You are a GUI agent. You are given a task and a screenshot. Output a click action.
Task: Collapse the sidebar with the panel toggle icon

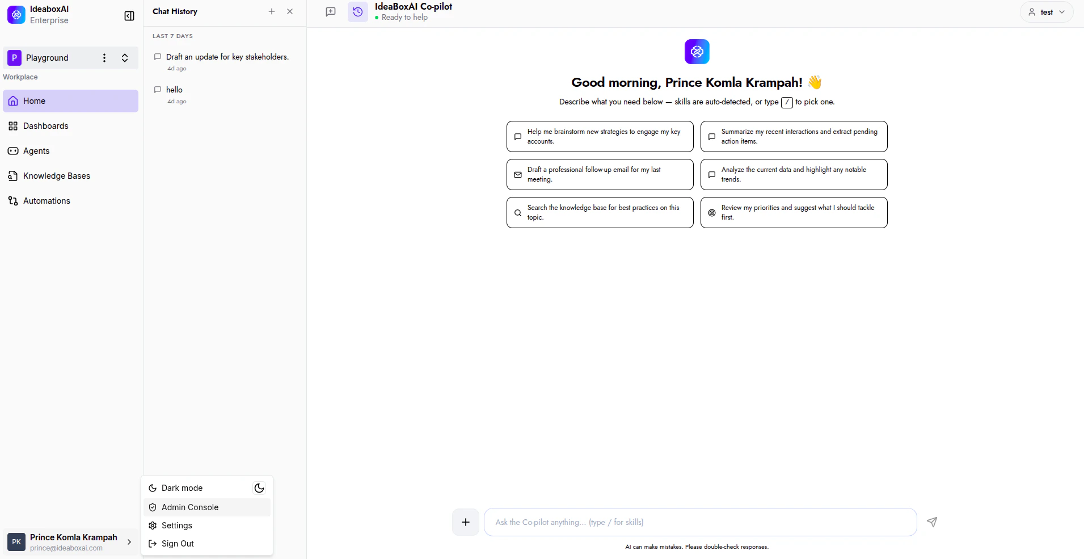(x=129, y=16)
